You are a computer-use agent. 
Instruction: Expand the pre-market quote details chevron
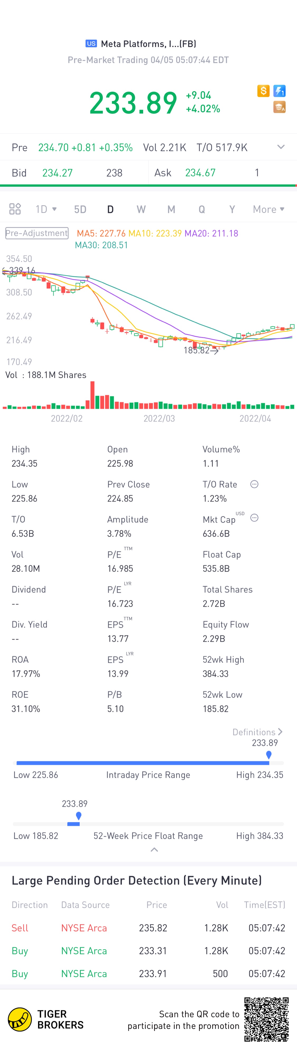click(281, 147)
